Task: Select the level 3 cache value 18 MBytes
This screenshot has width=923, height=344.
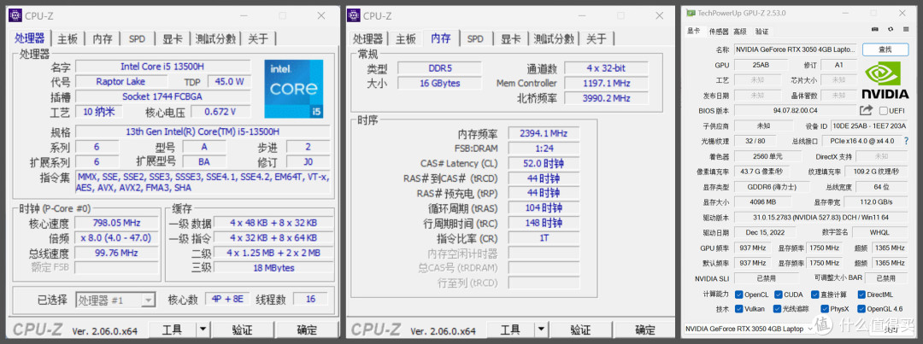Action: [272, 267]
